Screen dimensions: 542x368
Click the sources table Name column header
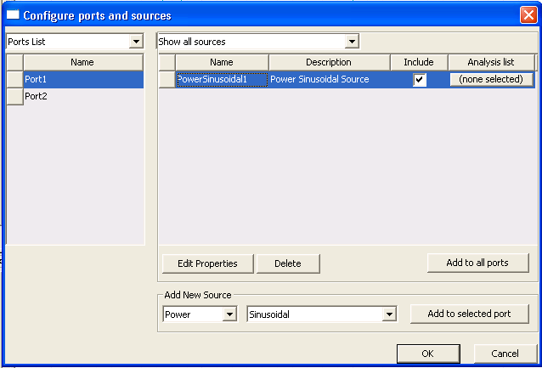pos(221,62)
